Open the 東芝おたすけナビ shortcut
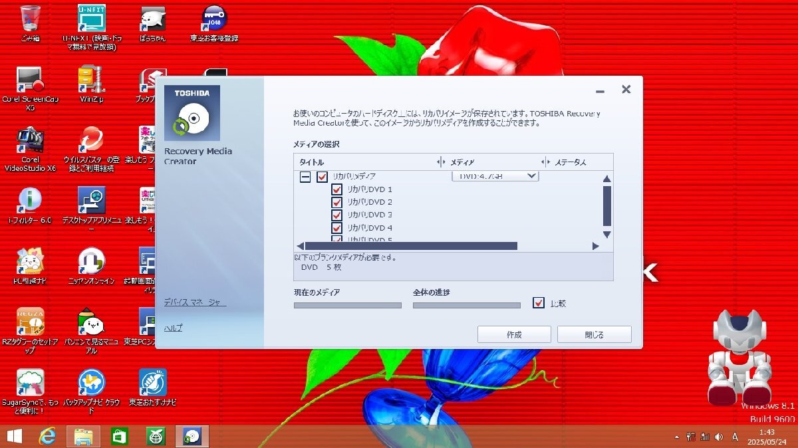 point(152,387)
